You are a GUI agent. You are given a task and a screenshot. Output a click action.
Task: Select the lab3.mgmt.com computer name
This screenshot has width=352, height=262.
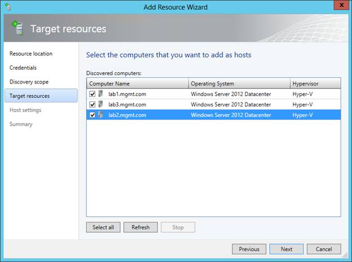127,105
